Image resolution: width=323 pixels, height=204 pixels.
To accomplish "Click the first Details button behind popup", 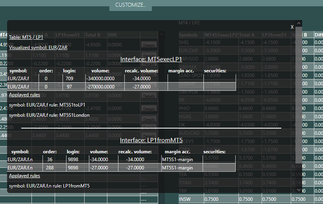I will pos(149,45).
